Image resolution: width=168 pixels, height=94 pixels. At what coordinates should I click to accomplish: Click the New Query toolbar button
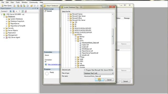click(x=7, y=5)
